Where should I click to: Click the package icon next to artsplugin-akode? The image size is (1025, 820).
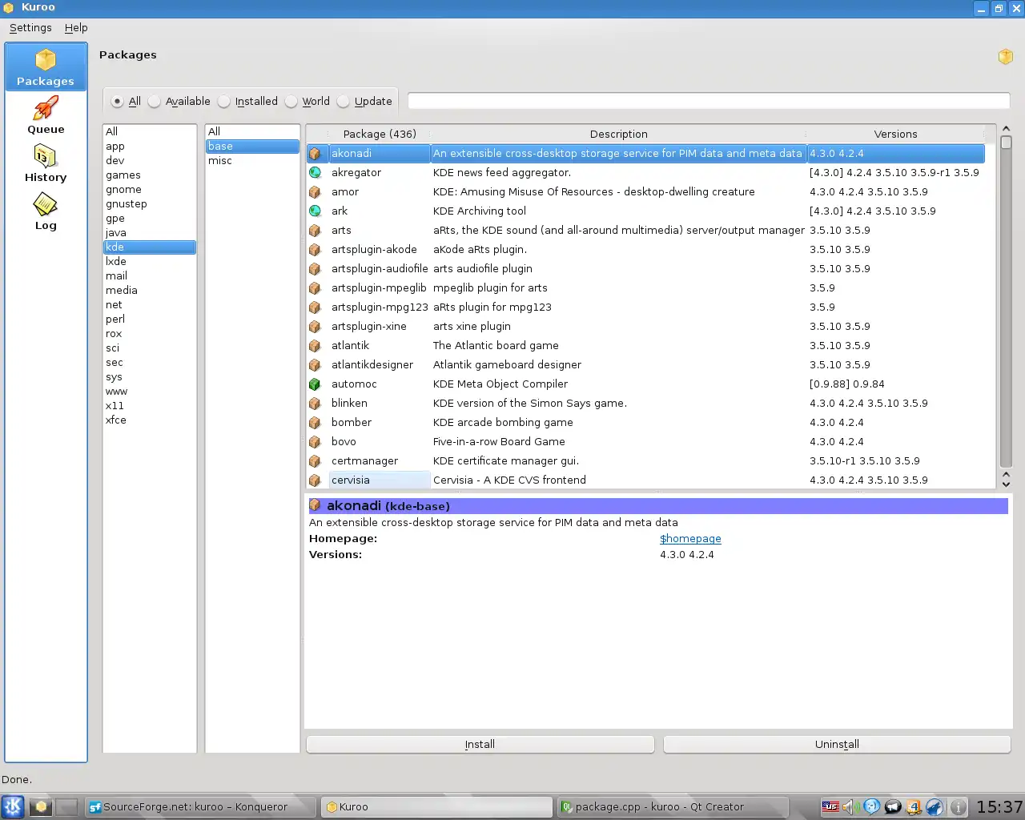pyautogui.click(x=315, y=249)
